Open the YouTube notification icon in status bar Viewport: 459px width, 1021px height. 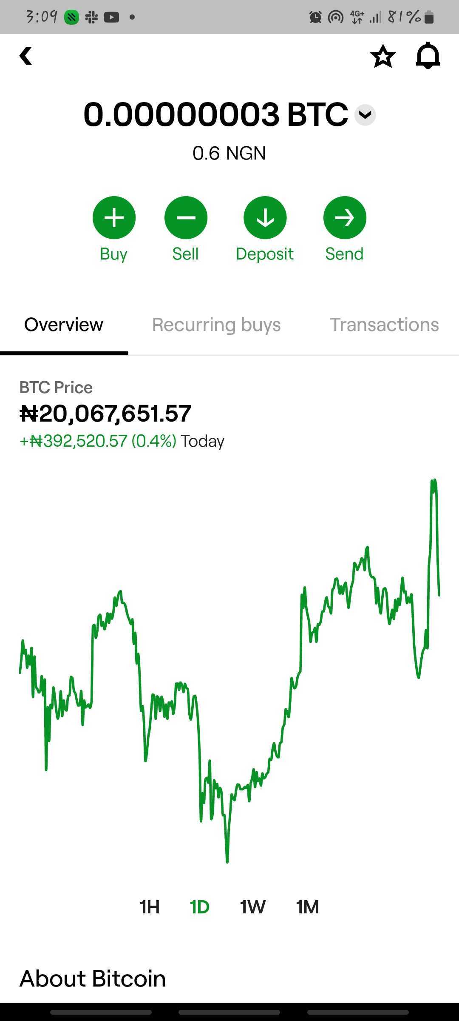click(x=111, y=17)
